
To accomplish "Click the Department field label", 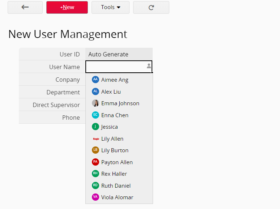I will click(63, 92).
